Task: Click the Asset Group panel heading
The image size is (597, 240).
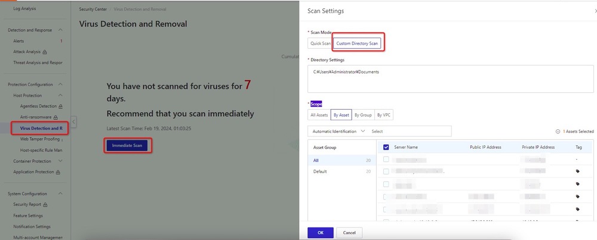Action: [325, 147]
